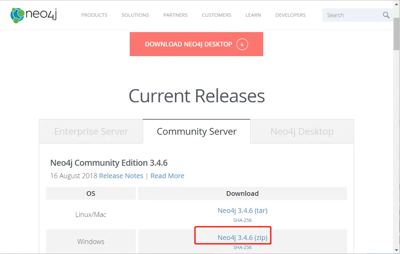
Task: Download Neo4j 3.4.6 (zip) for Windows
Action: pyautogui.click(x=242, y=238)
